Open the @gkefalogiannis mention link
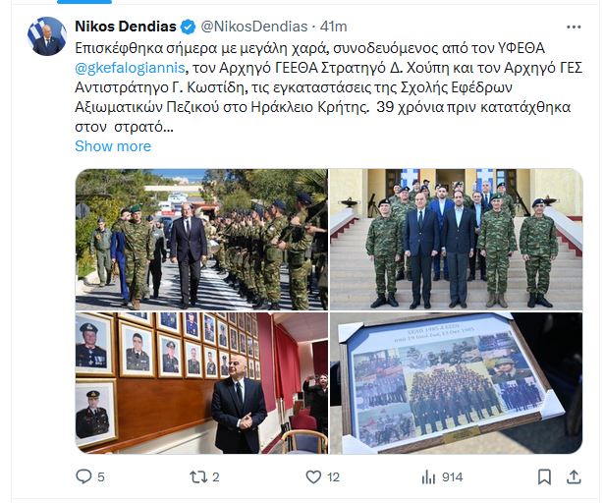This screenshot has height=503, width=604. click(131, 68)
